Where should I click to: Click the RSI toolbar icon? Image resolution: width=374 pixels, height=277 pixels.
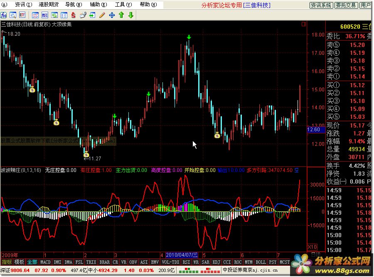point(45,15)
